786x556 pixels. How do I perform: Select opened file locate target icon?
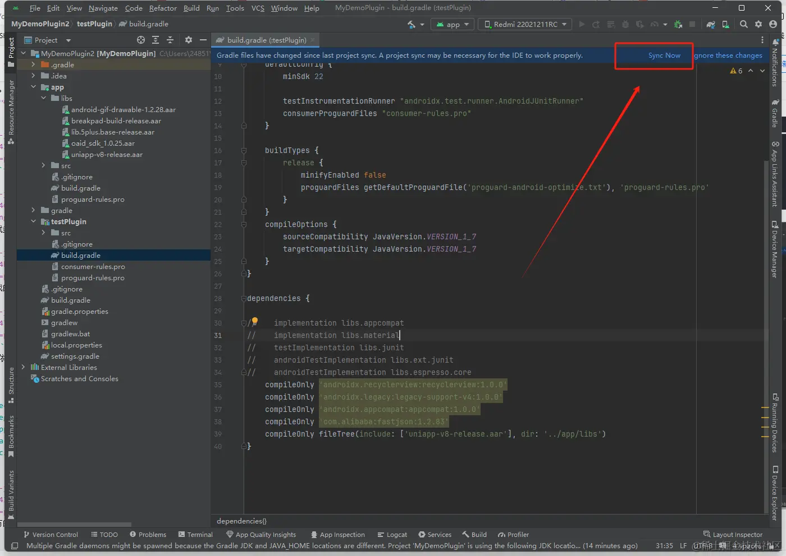coord(141,40)
